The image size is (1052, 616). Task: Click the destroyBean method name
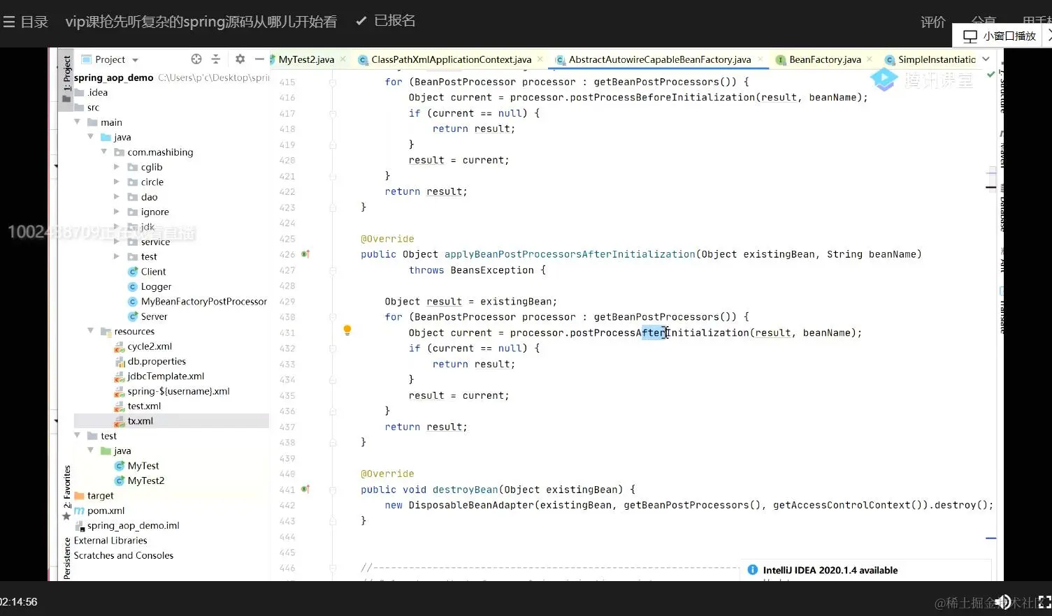465,490
